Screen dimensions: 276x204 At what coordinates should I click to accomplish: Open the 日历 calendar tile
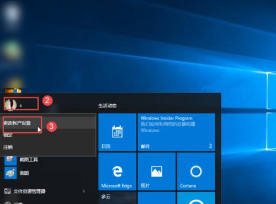(117, 132)
